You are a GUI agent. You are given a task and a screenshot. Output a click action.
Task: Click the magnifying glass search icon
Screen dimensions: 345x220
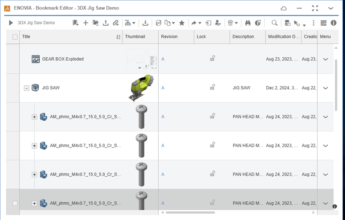275,23
